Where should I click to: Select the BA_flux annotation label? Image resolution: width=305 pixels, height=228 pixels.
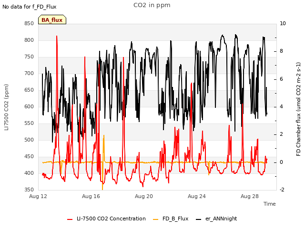click(x=52, y=20)
